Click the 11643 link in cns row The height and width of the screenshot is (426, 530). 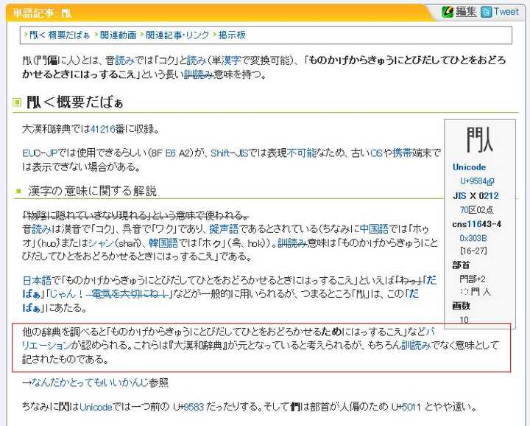[x=479, y=224]
